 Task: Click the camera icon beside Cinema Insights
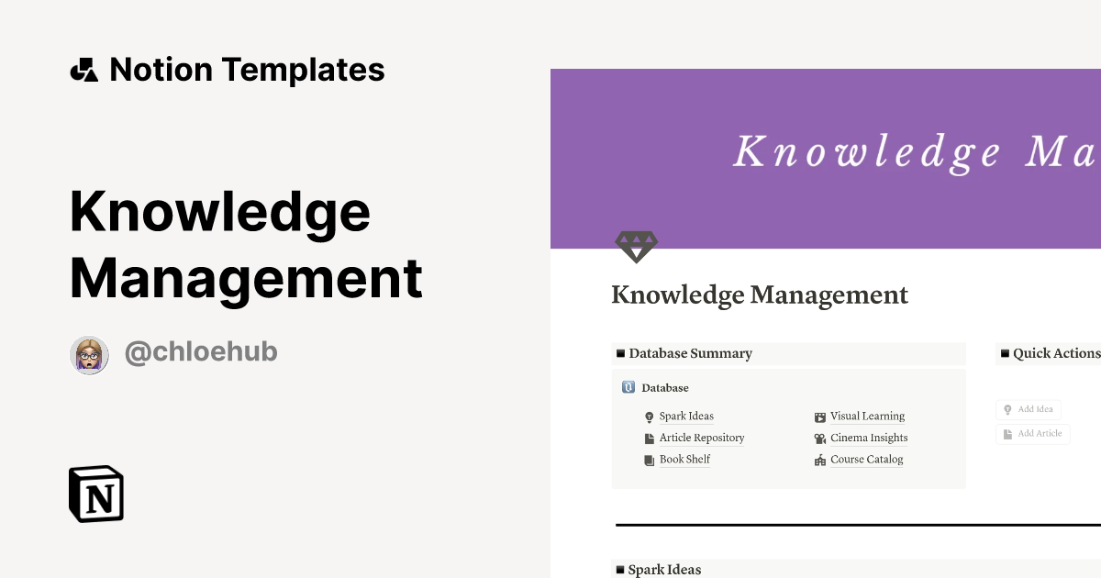820,439
